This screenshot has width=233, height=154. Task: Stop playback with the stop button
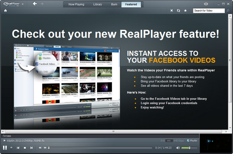pos(25,148)
